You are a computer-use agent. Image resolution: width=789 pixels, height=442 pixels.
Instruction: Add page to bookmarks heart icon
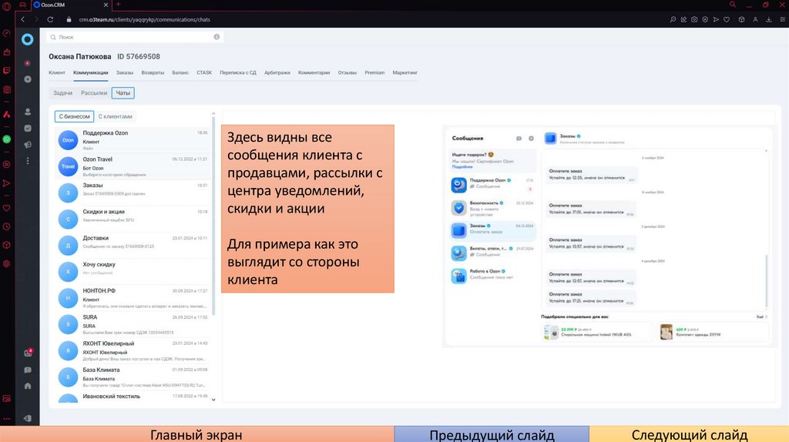(x=727, y=19)
